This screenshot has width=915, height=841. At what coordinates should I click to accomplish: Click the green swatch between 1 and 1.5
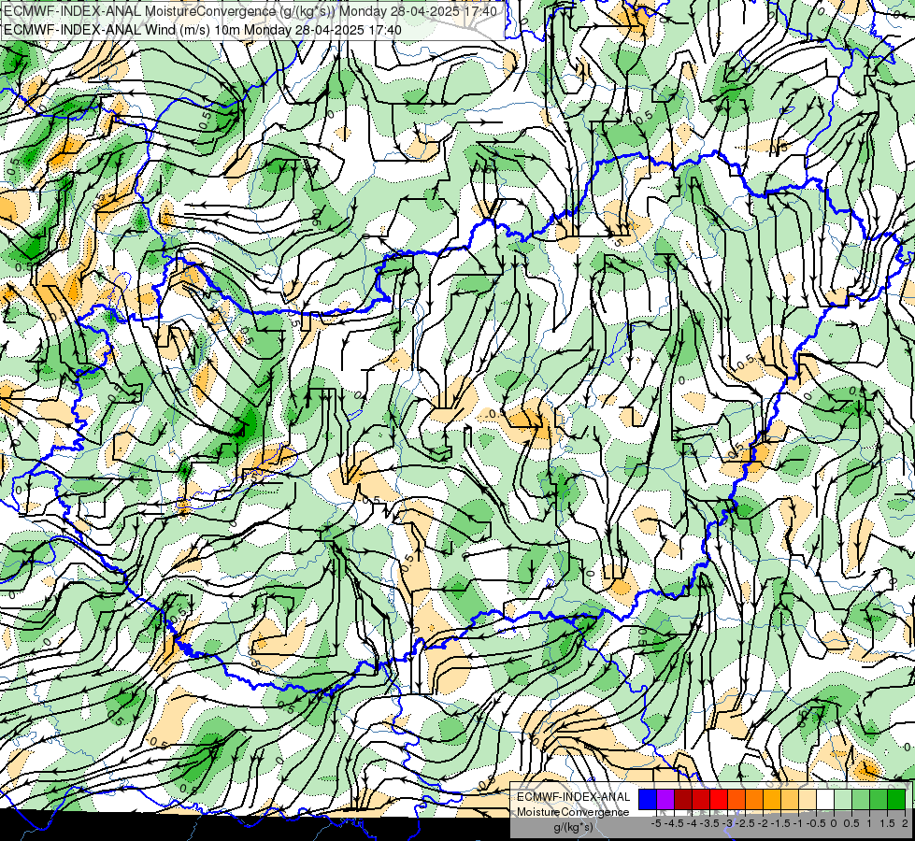[879, 800]
